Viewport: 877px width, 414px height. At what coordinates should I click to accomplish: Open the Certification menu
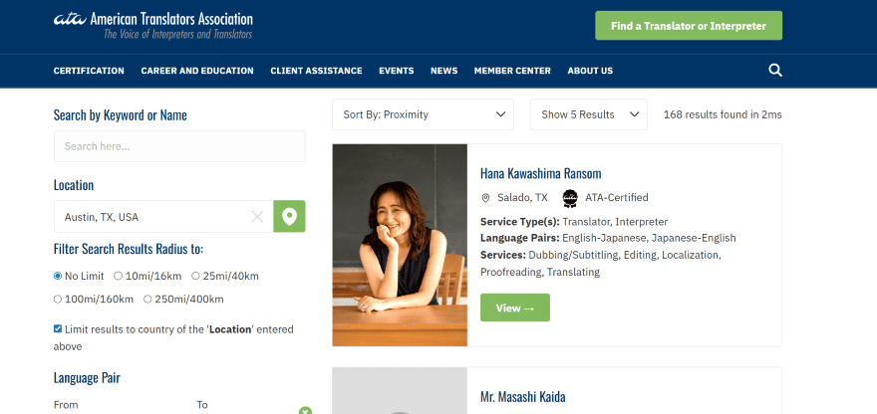click(89, 71)
